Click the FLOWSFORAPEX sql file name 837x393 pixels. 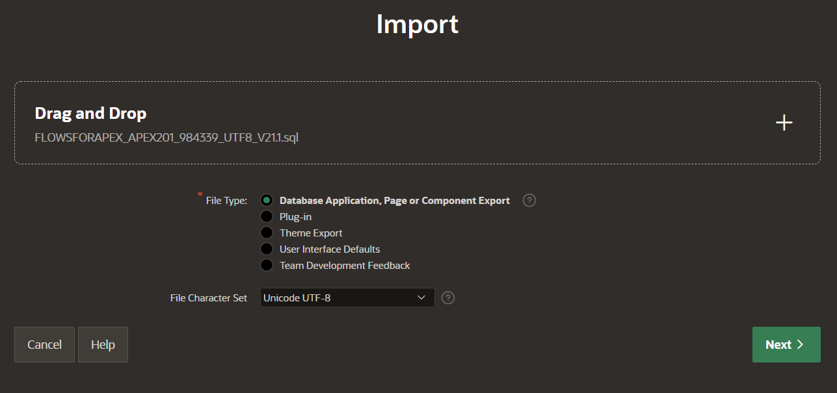pyautogui.click(x=166, y=138)
